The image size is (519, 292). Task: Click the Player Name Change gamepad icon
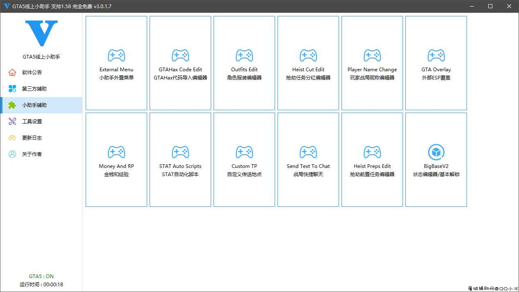click(372, 56)
